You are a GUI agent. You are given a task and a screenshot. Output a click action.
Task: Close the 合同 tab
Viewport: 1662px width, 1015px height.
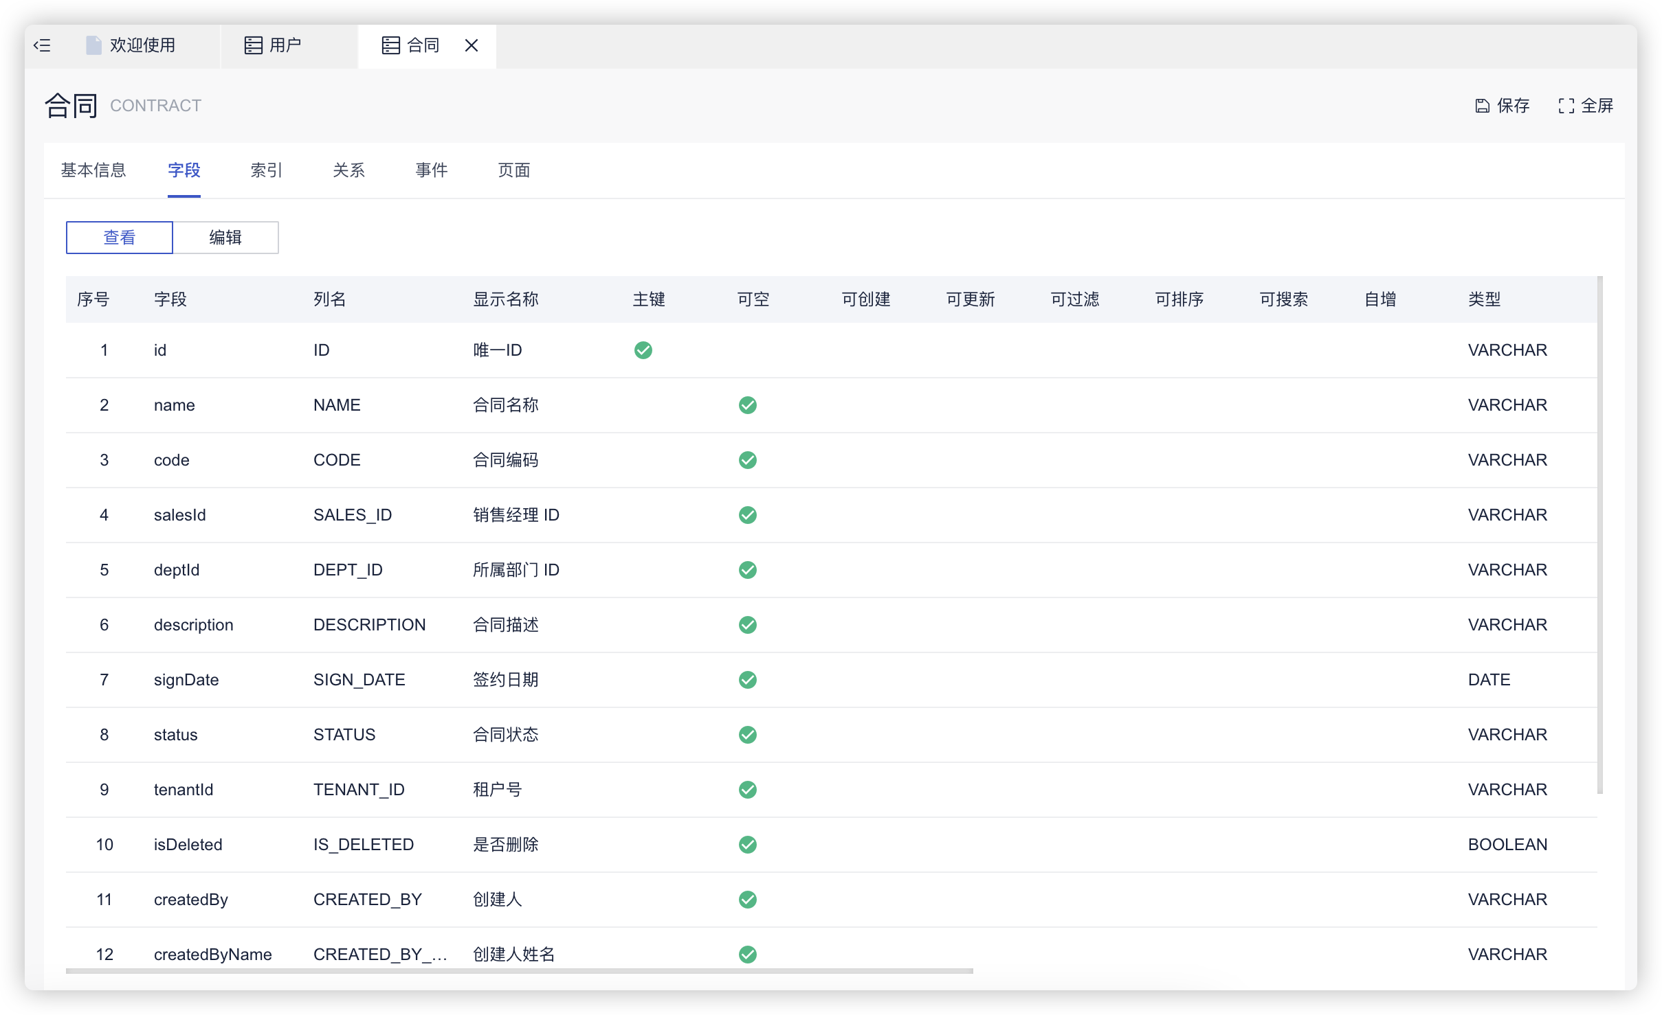(472, 45)
